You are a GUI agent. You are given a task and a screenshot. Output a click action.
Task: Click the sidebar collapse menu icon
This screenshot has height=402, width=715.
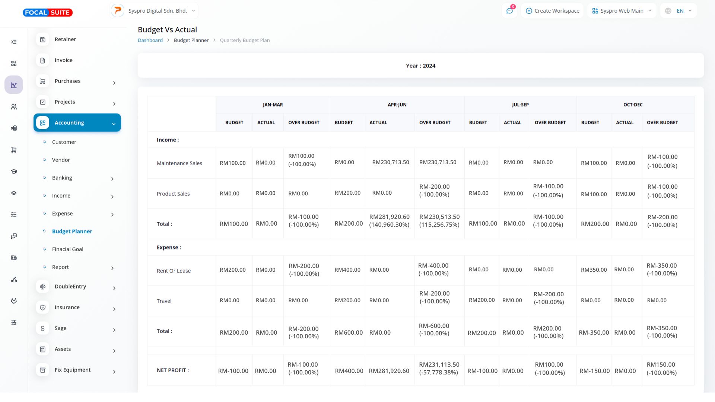pos(14,42)
